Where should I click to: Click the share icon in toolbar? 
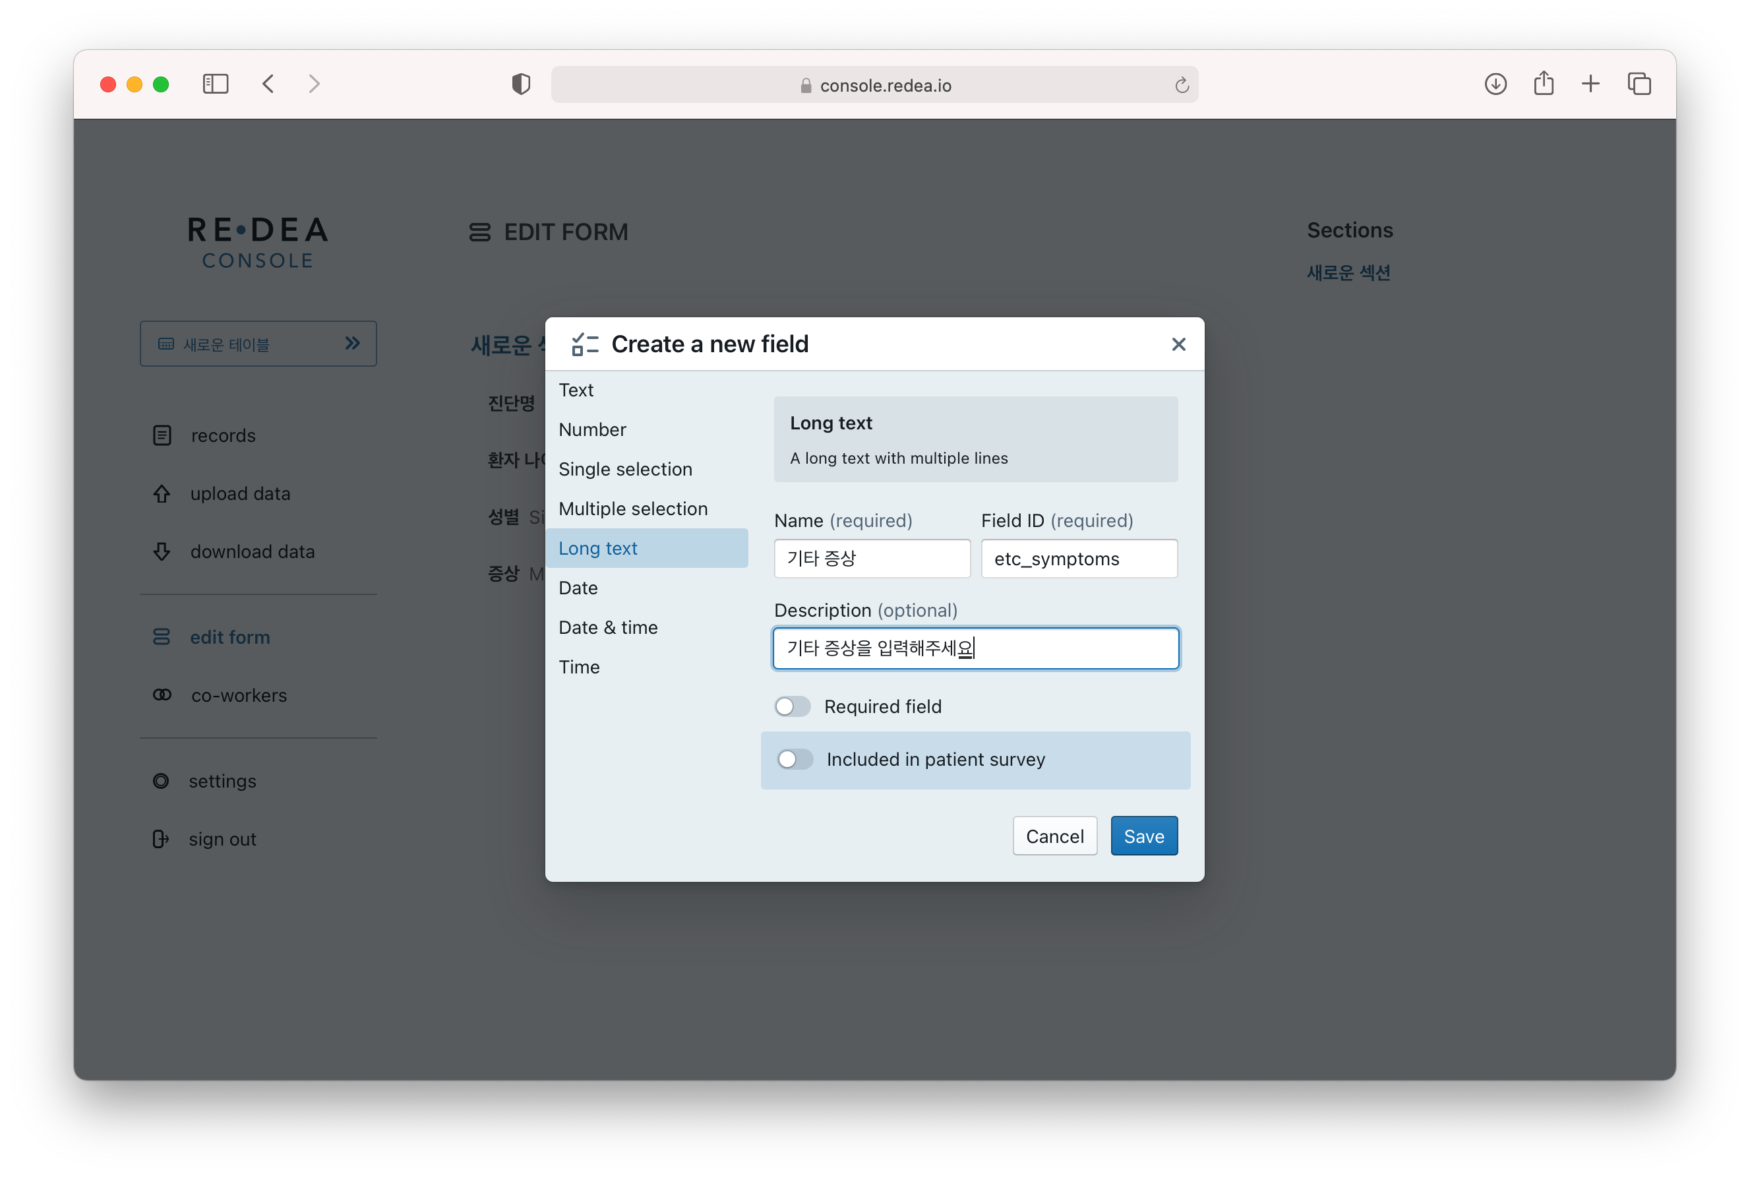coord(1544,83)
